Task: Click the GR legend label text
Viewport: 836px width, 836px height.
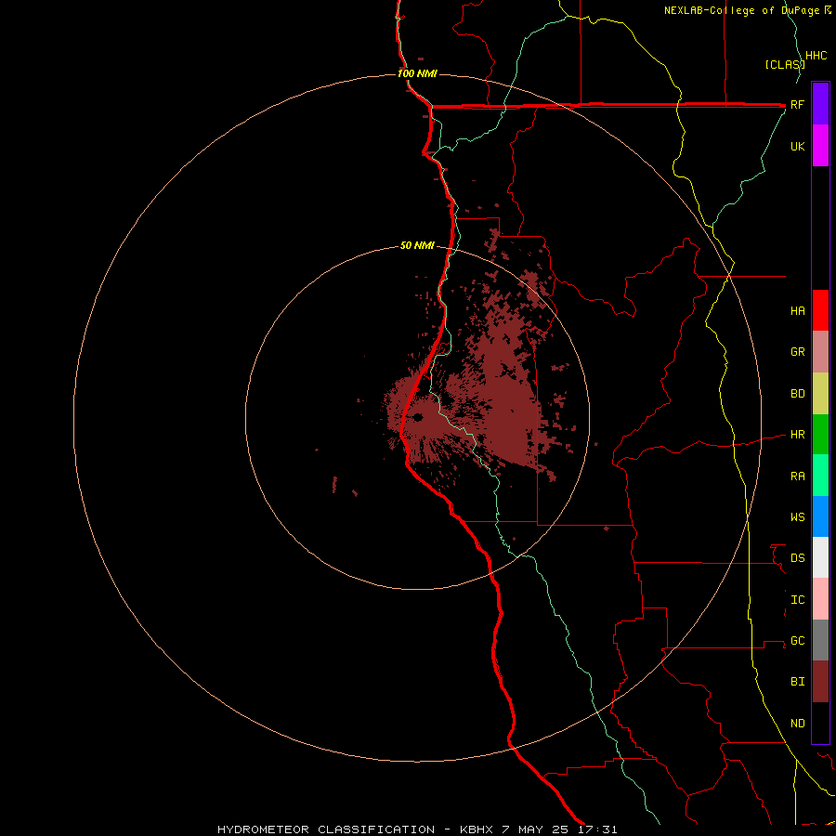Action: [x=798, y=352]
